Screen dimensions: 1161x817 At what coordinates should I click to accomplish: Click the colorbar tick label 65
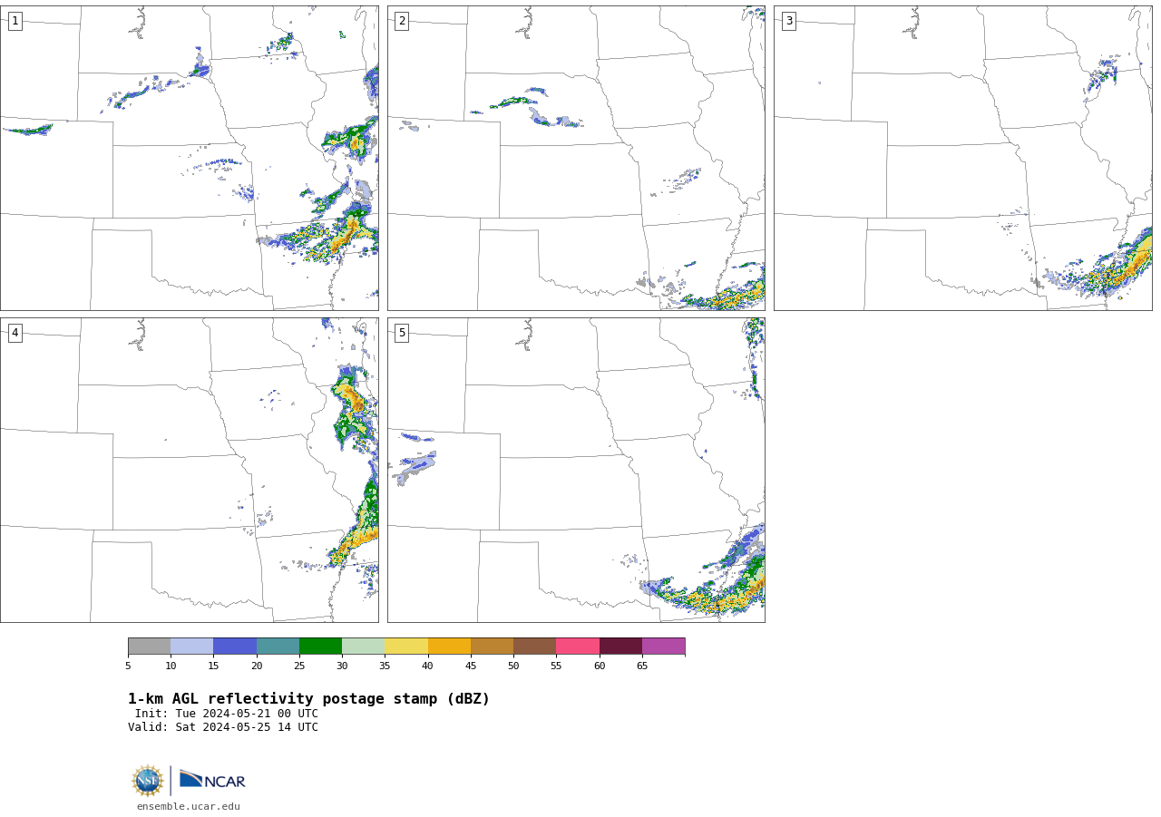pos(642,666)
